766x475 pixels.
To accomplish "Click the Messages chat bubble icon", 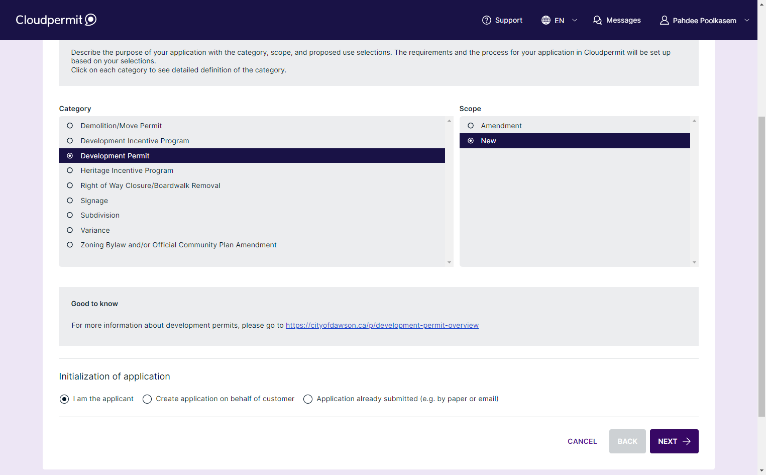I will click(x=597, y=20).
